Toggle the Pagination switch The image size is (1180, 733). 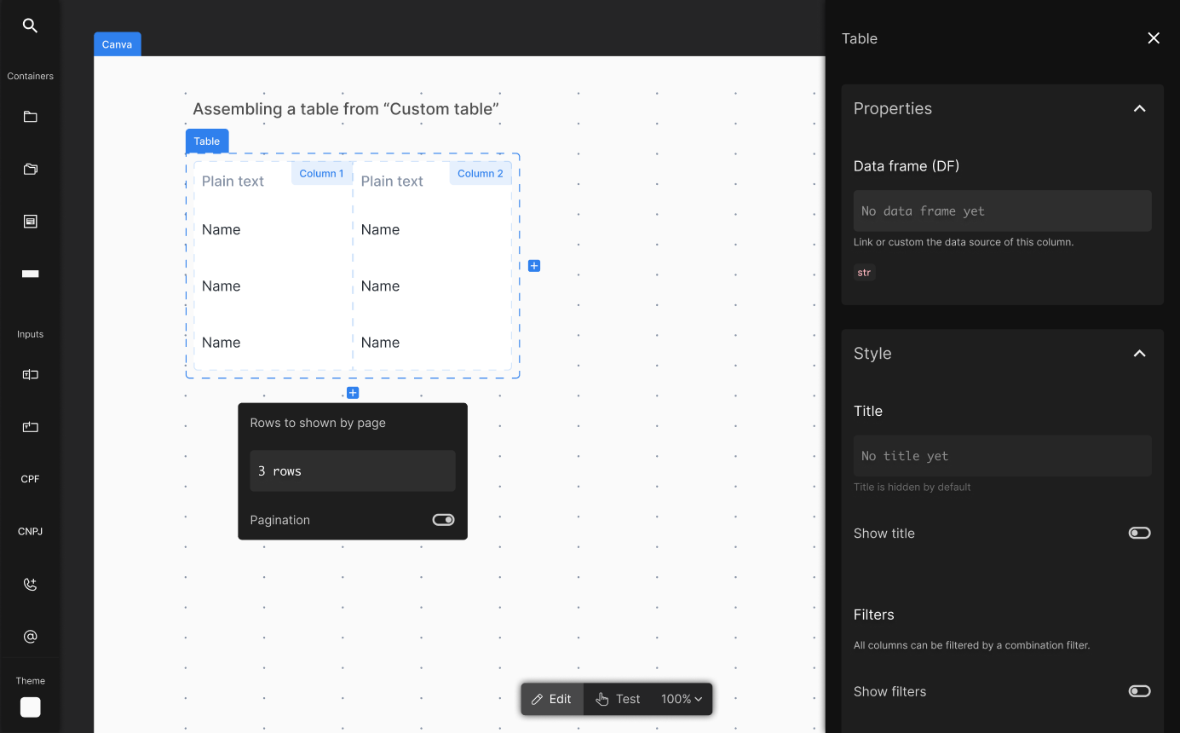(444, 520)
